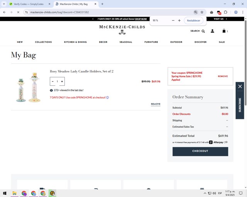Open the COLLECTIONS menu
This screenshot has height=197, width=247.
[43, 42]
